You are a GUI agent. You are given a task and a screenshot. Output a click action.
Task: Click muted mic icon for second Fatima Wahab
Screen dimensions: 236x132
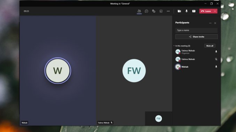click(x=216, y=59)
